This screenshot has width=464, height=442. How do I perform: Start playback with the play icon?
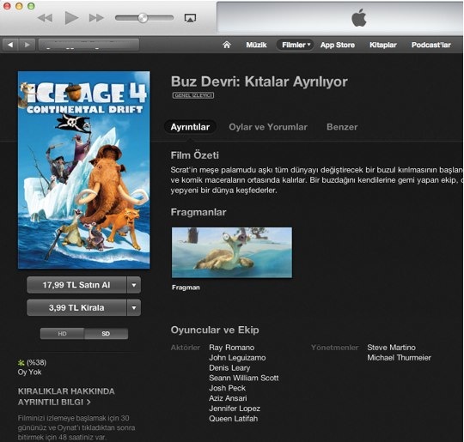point(71,18)
